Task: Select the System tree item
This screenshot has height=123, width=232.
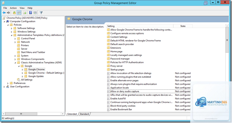Action: coord(24,56)
